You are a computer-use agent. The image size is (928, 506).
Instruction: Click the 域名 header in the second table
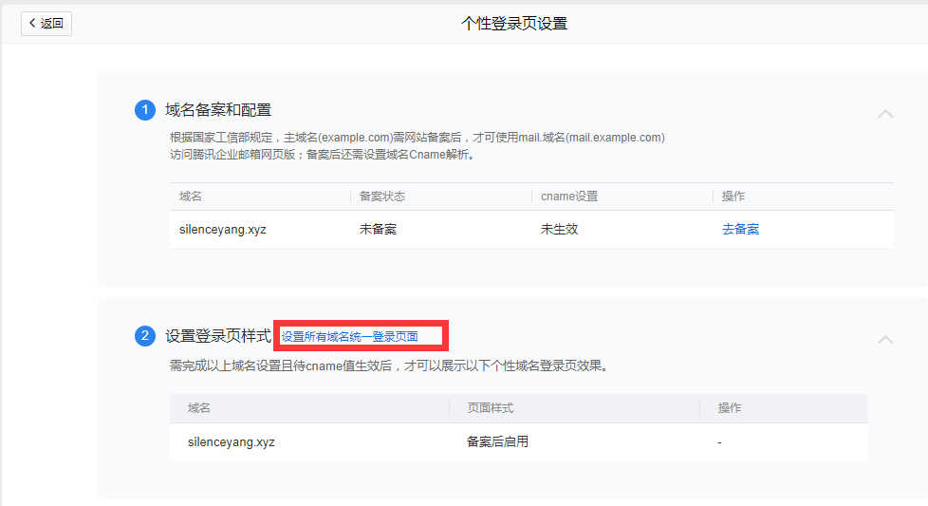pos(199,408)
